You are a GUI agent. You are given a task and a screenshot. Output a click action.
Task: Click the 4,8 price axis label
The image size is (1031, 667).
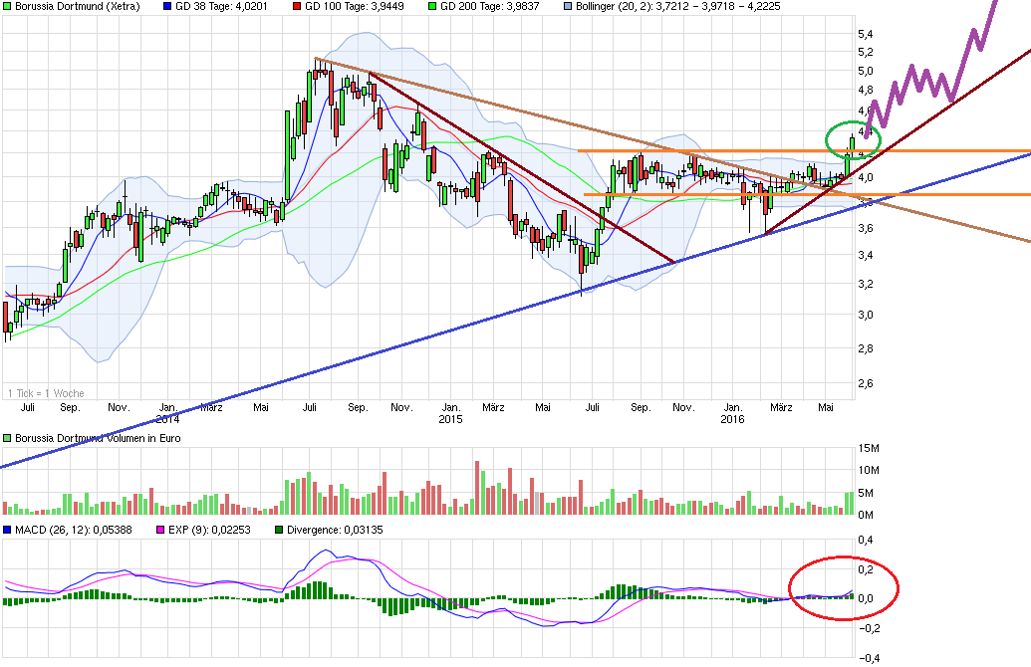[866, 90]
